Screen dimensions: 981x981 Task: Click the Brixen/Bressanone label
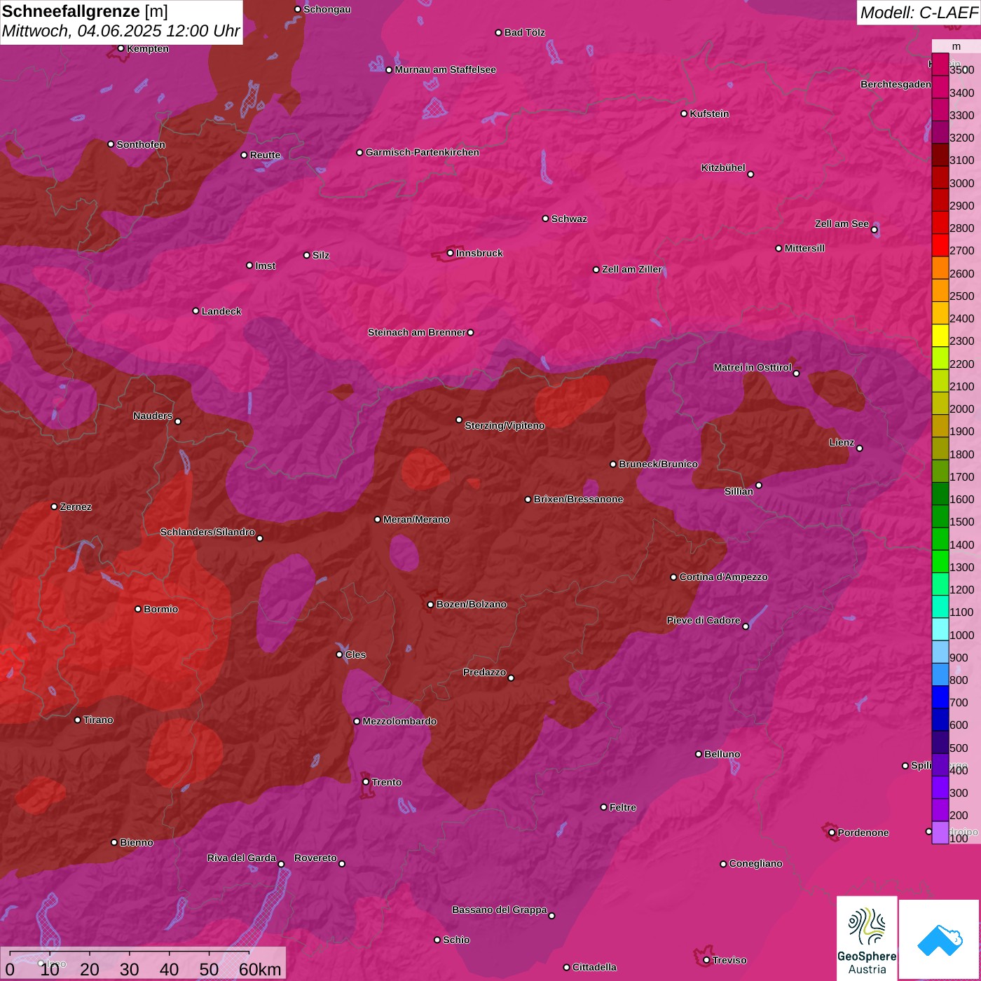pyautogui.click(x=579, y=499)
